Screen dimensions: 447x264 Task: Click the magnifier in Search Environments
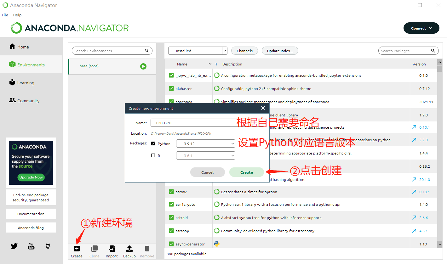click(146, 50)
